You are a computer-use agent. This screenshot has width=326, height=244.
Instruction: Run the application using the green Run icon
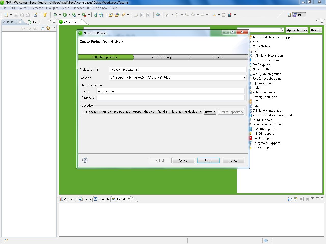pyautogui.click(x=64, y=15)
